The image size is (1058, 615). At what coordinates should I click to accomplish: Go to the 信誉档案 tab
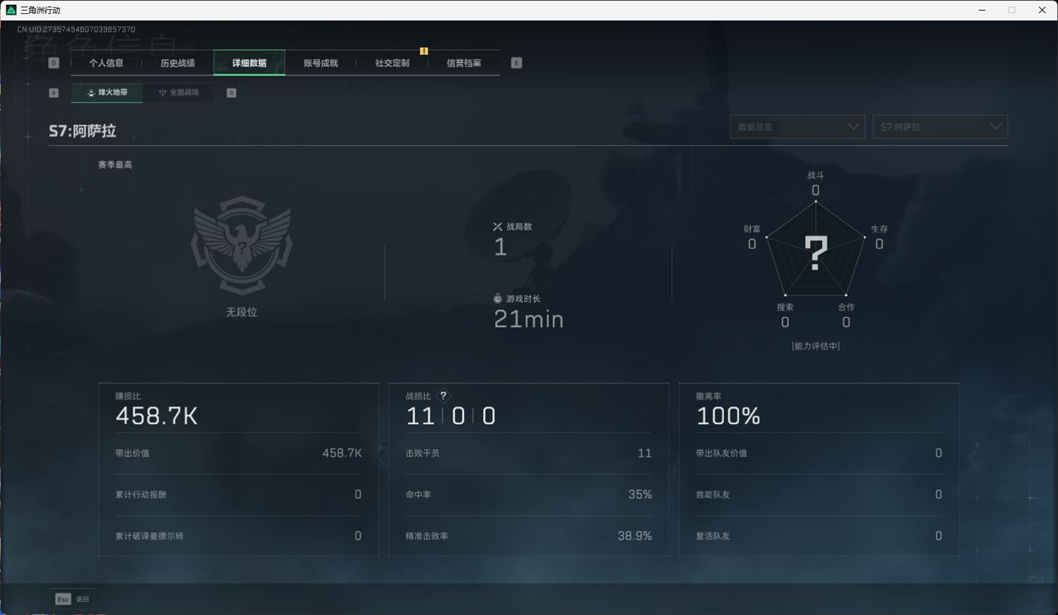tap(463, 63)
